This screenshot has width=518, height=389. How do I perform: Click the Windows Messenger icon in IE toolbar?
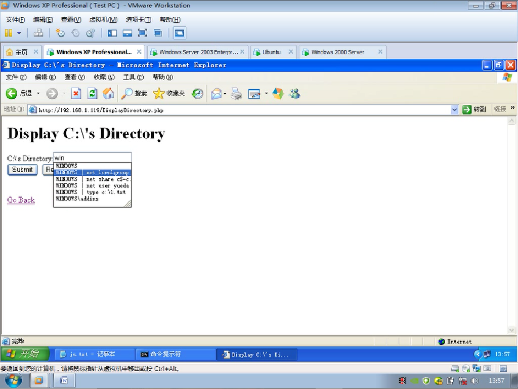click(294, 94)
